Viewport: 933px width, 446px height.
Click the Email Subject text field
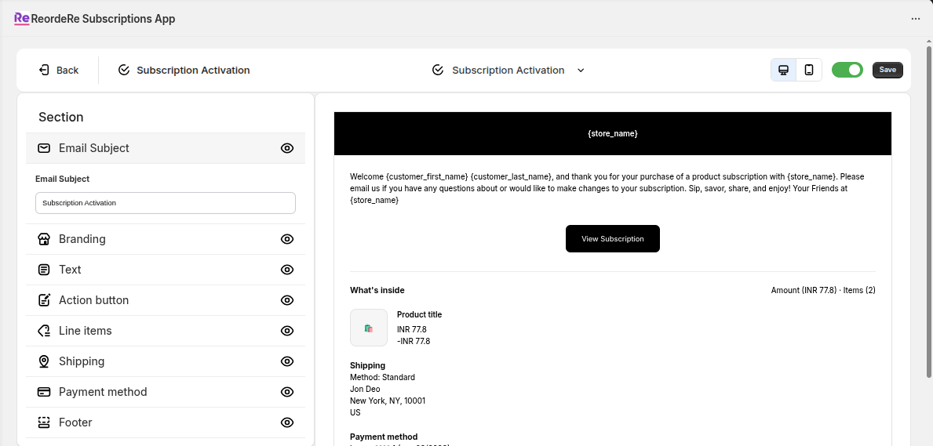[165, 203]
